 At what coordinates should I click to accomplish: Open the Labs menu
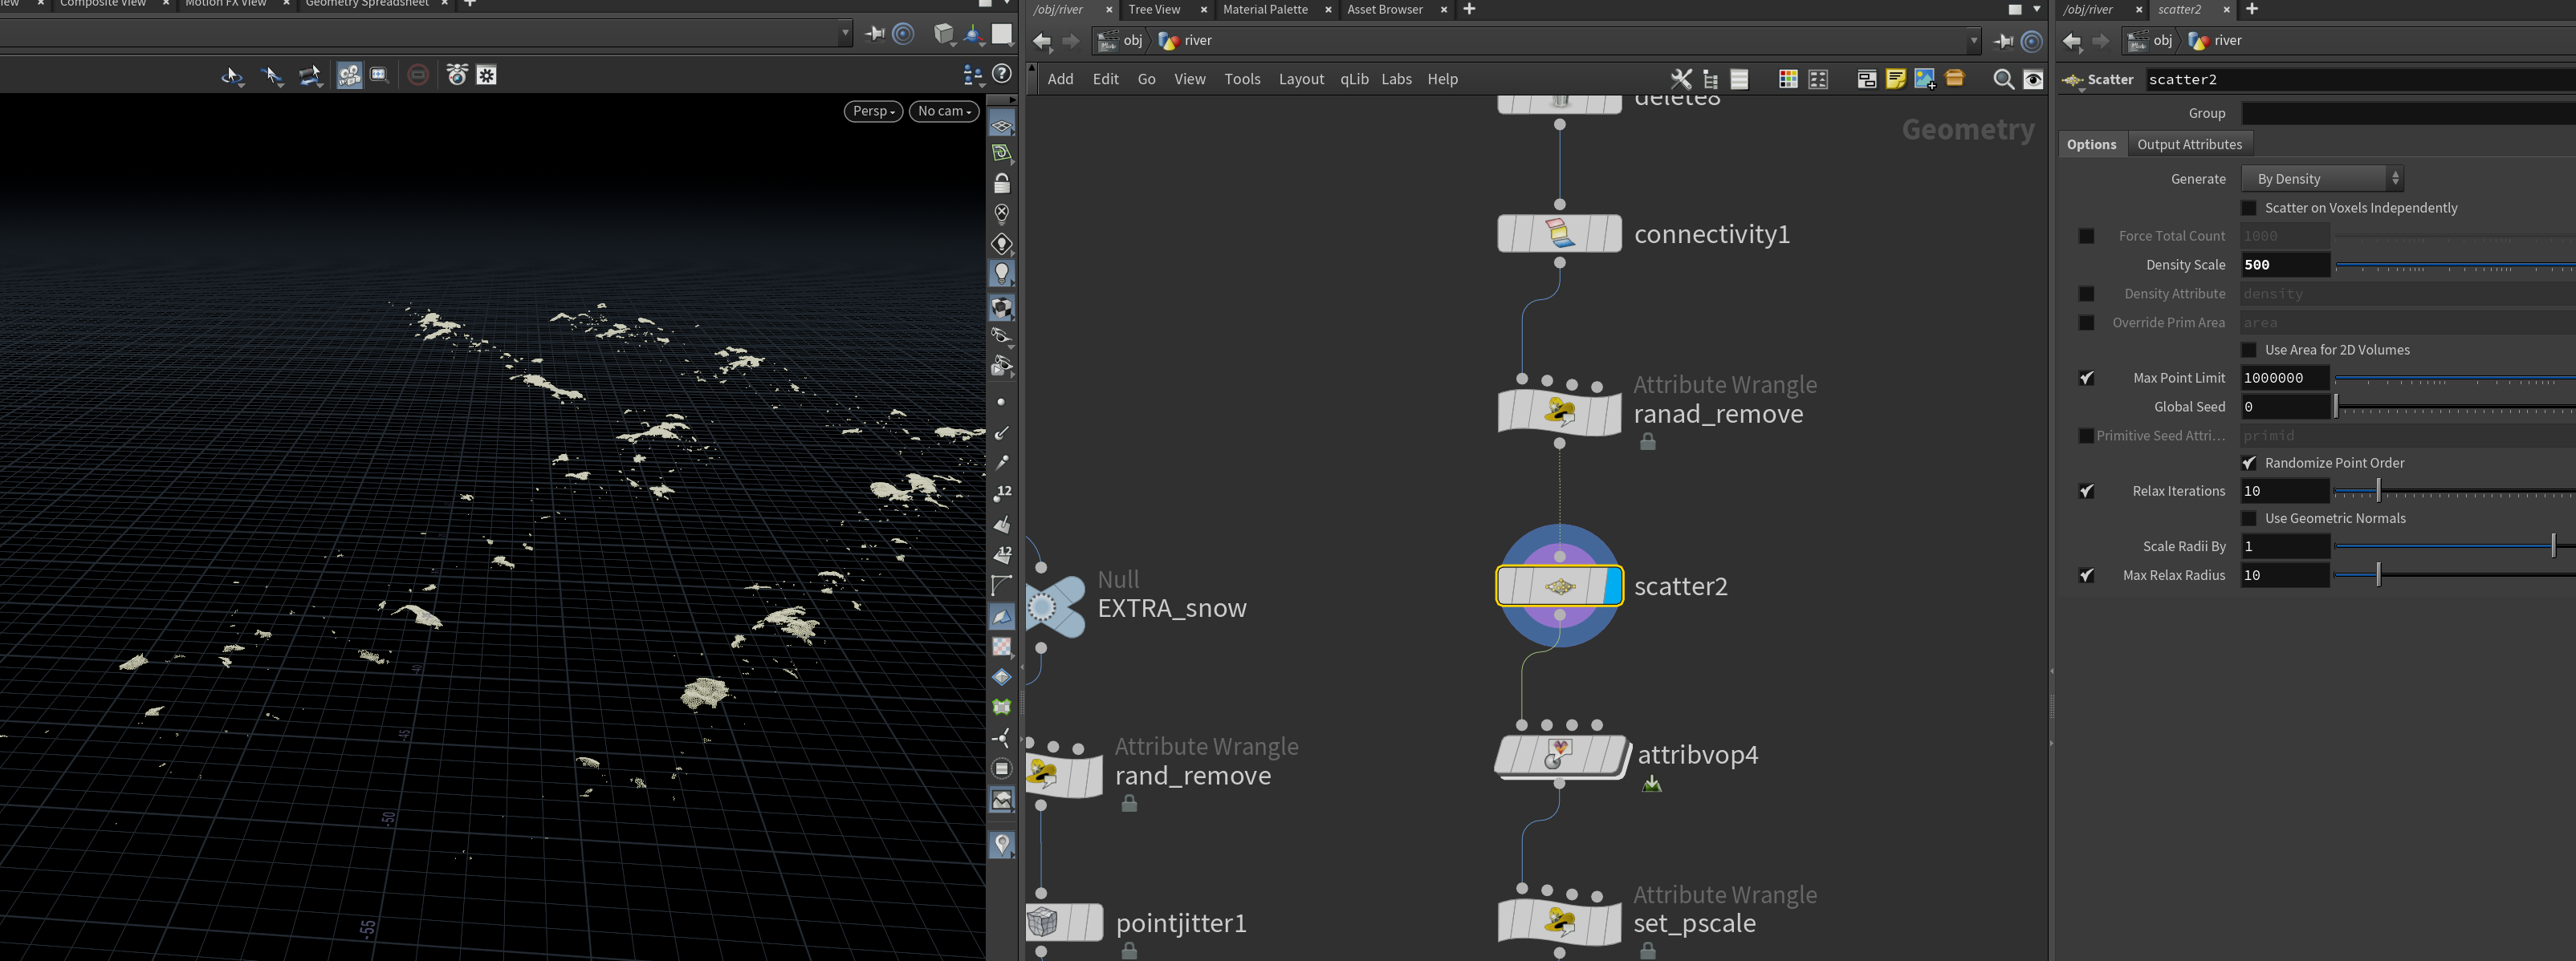1396,79
